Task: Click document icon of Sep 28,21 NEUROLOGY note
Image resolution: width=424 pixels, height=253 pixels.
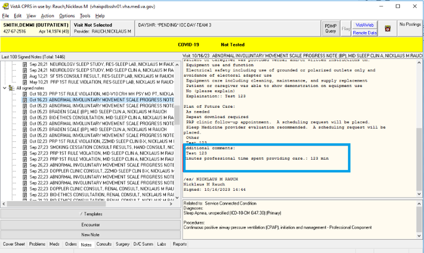Action: [x=25, y=64]
